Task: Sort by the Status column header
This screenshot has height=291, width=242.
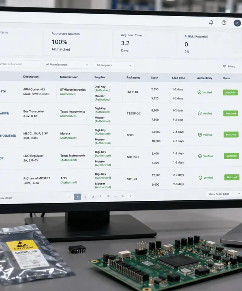Action: [227, 78]
